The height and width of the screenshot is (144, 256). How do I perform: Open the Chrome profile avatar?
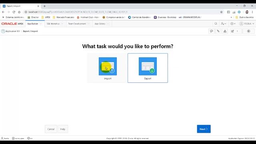[x=247, y=12]
